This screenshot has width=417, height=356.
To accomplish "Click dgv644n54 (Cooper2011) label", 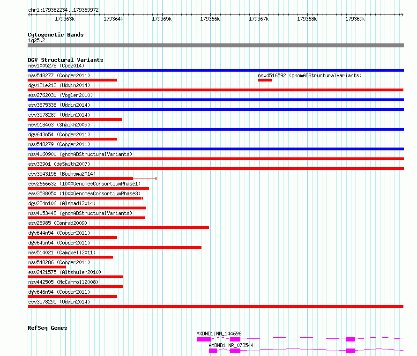I will point(59,233).
